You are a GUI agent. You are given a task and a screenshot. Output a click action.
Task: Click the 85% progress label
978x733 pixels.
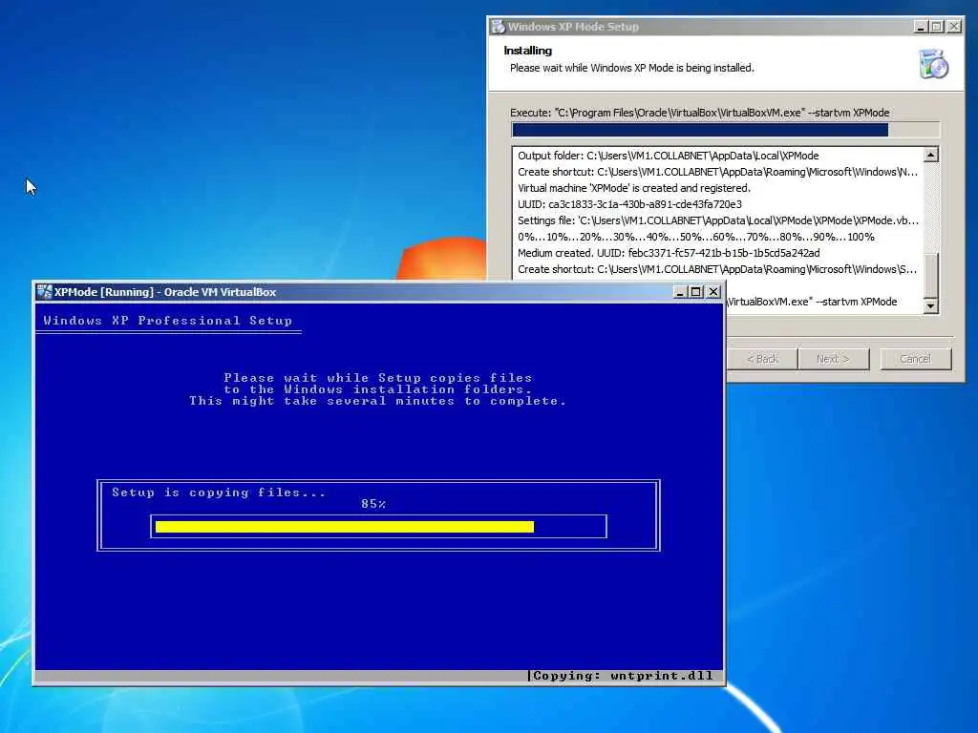point(373,504)
